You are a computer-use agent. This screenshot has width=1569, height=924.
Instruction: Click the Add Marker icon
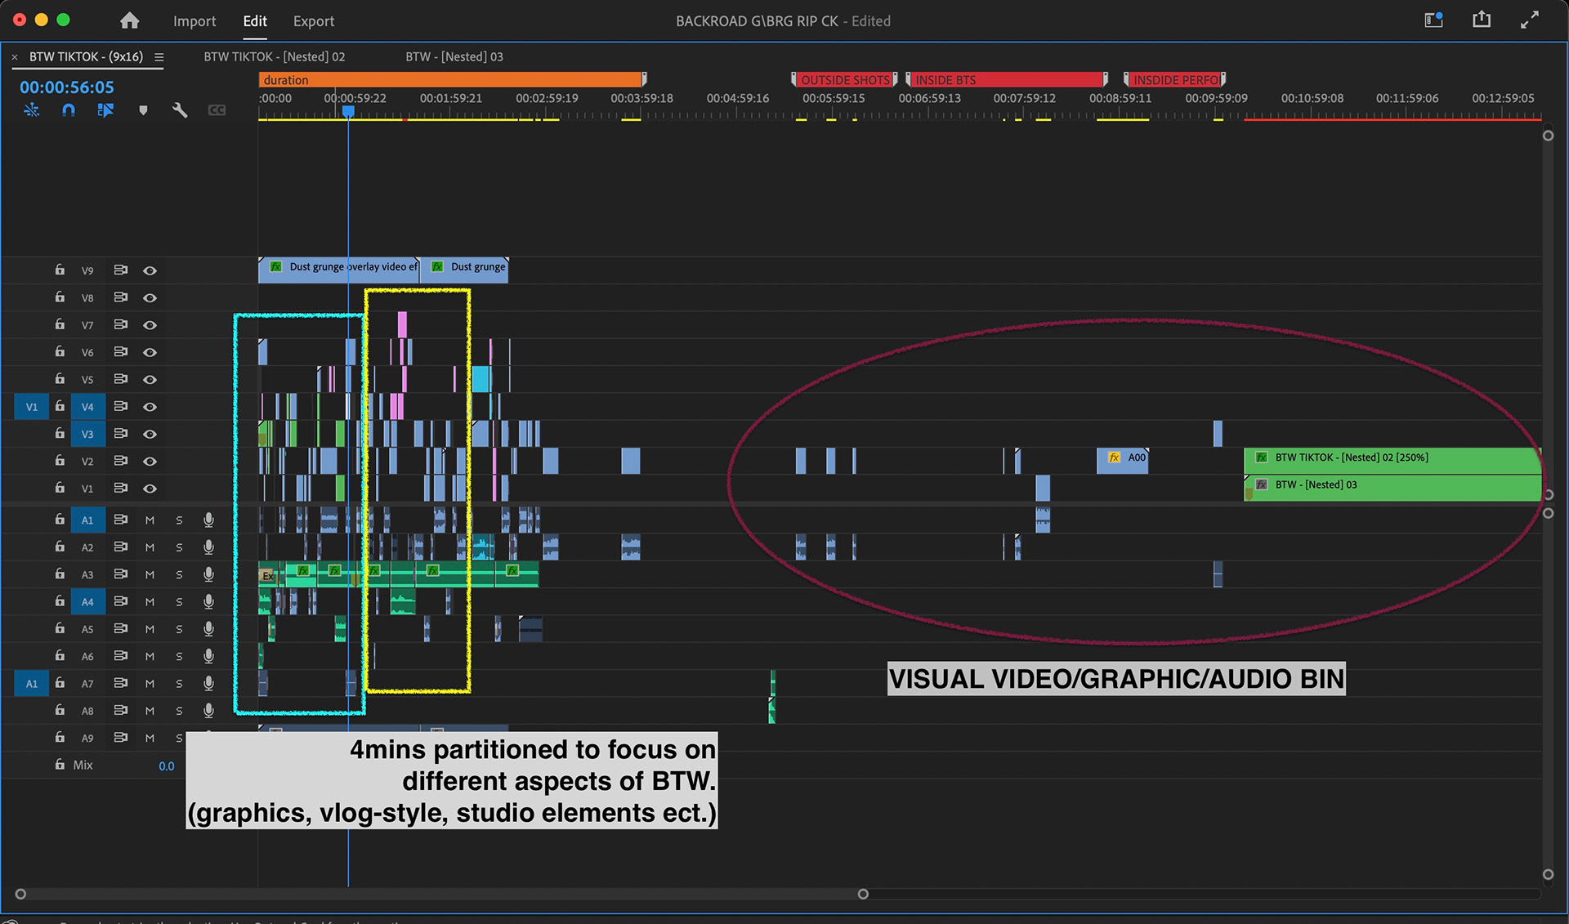pos(143,110)
